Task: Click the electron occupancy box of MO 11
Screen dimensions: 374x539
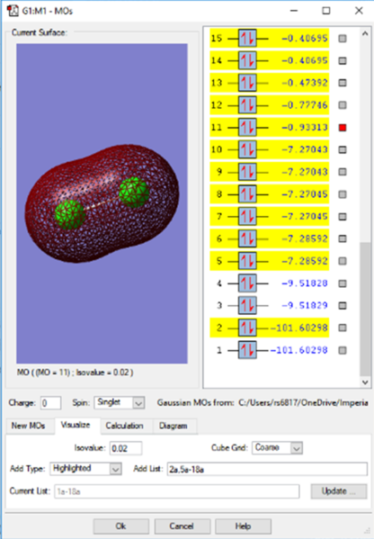Action: pyautogui.click(x=247, y=128)
